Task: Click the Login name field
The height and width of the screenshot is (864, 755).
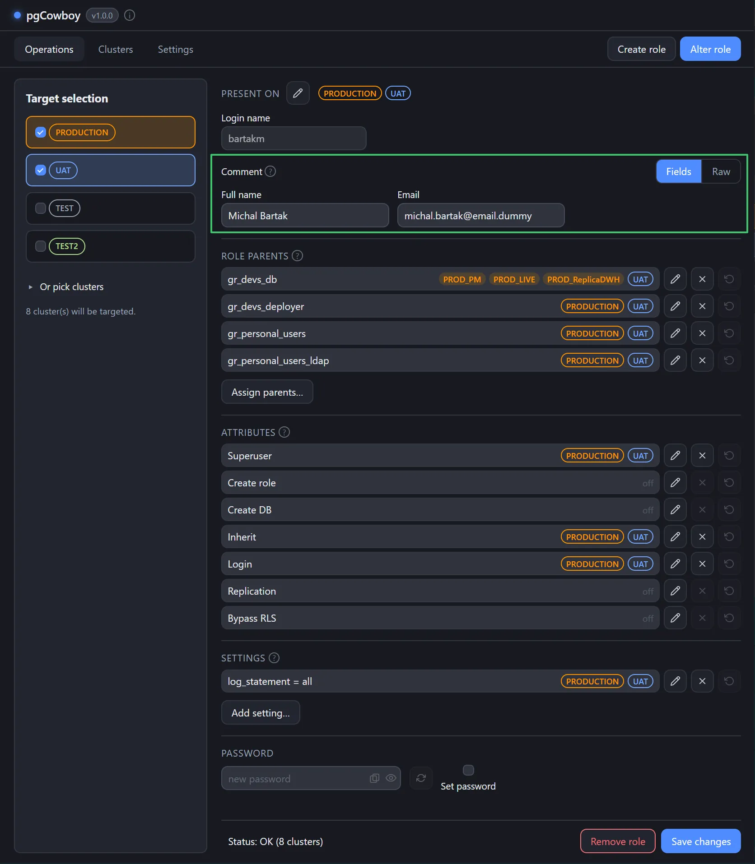Action: pyautogui.click(x=294, y=139)
